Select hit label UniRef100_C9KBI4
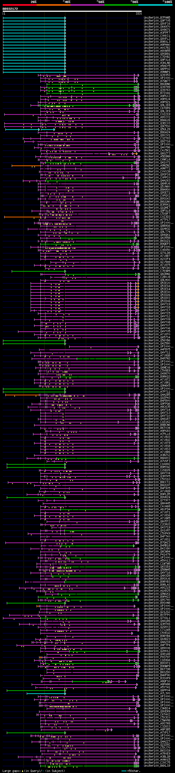The width and height of the screenshot is (175, 773). tap(157, 708)
